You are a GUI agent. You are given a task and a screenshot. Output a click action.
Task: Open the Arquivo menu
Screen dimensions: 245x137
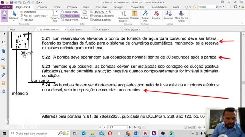point(6,7)
